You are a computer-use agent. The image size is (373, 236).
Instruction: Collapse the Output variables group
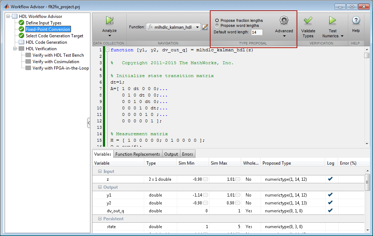tap(100, 187)
